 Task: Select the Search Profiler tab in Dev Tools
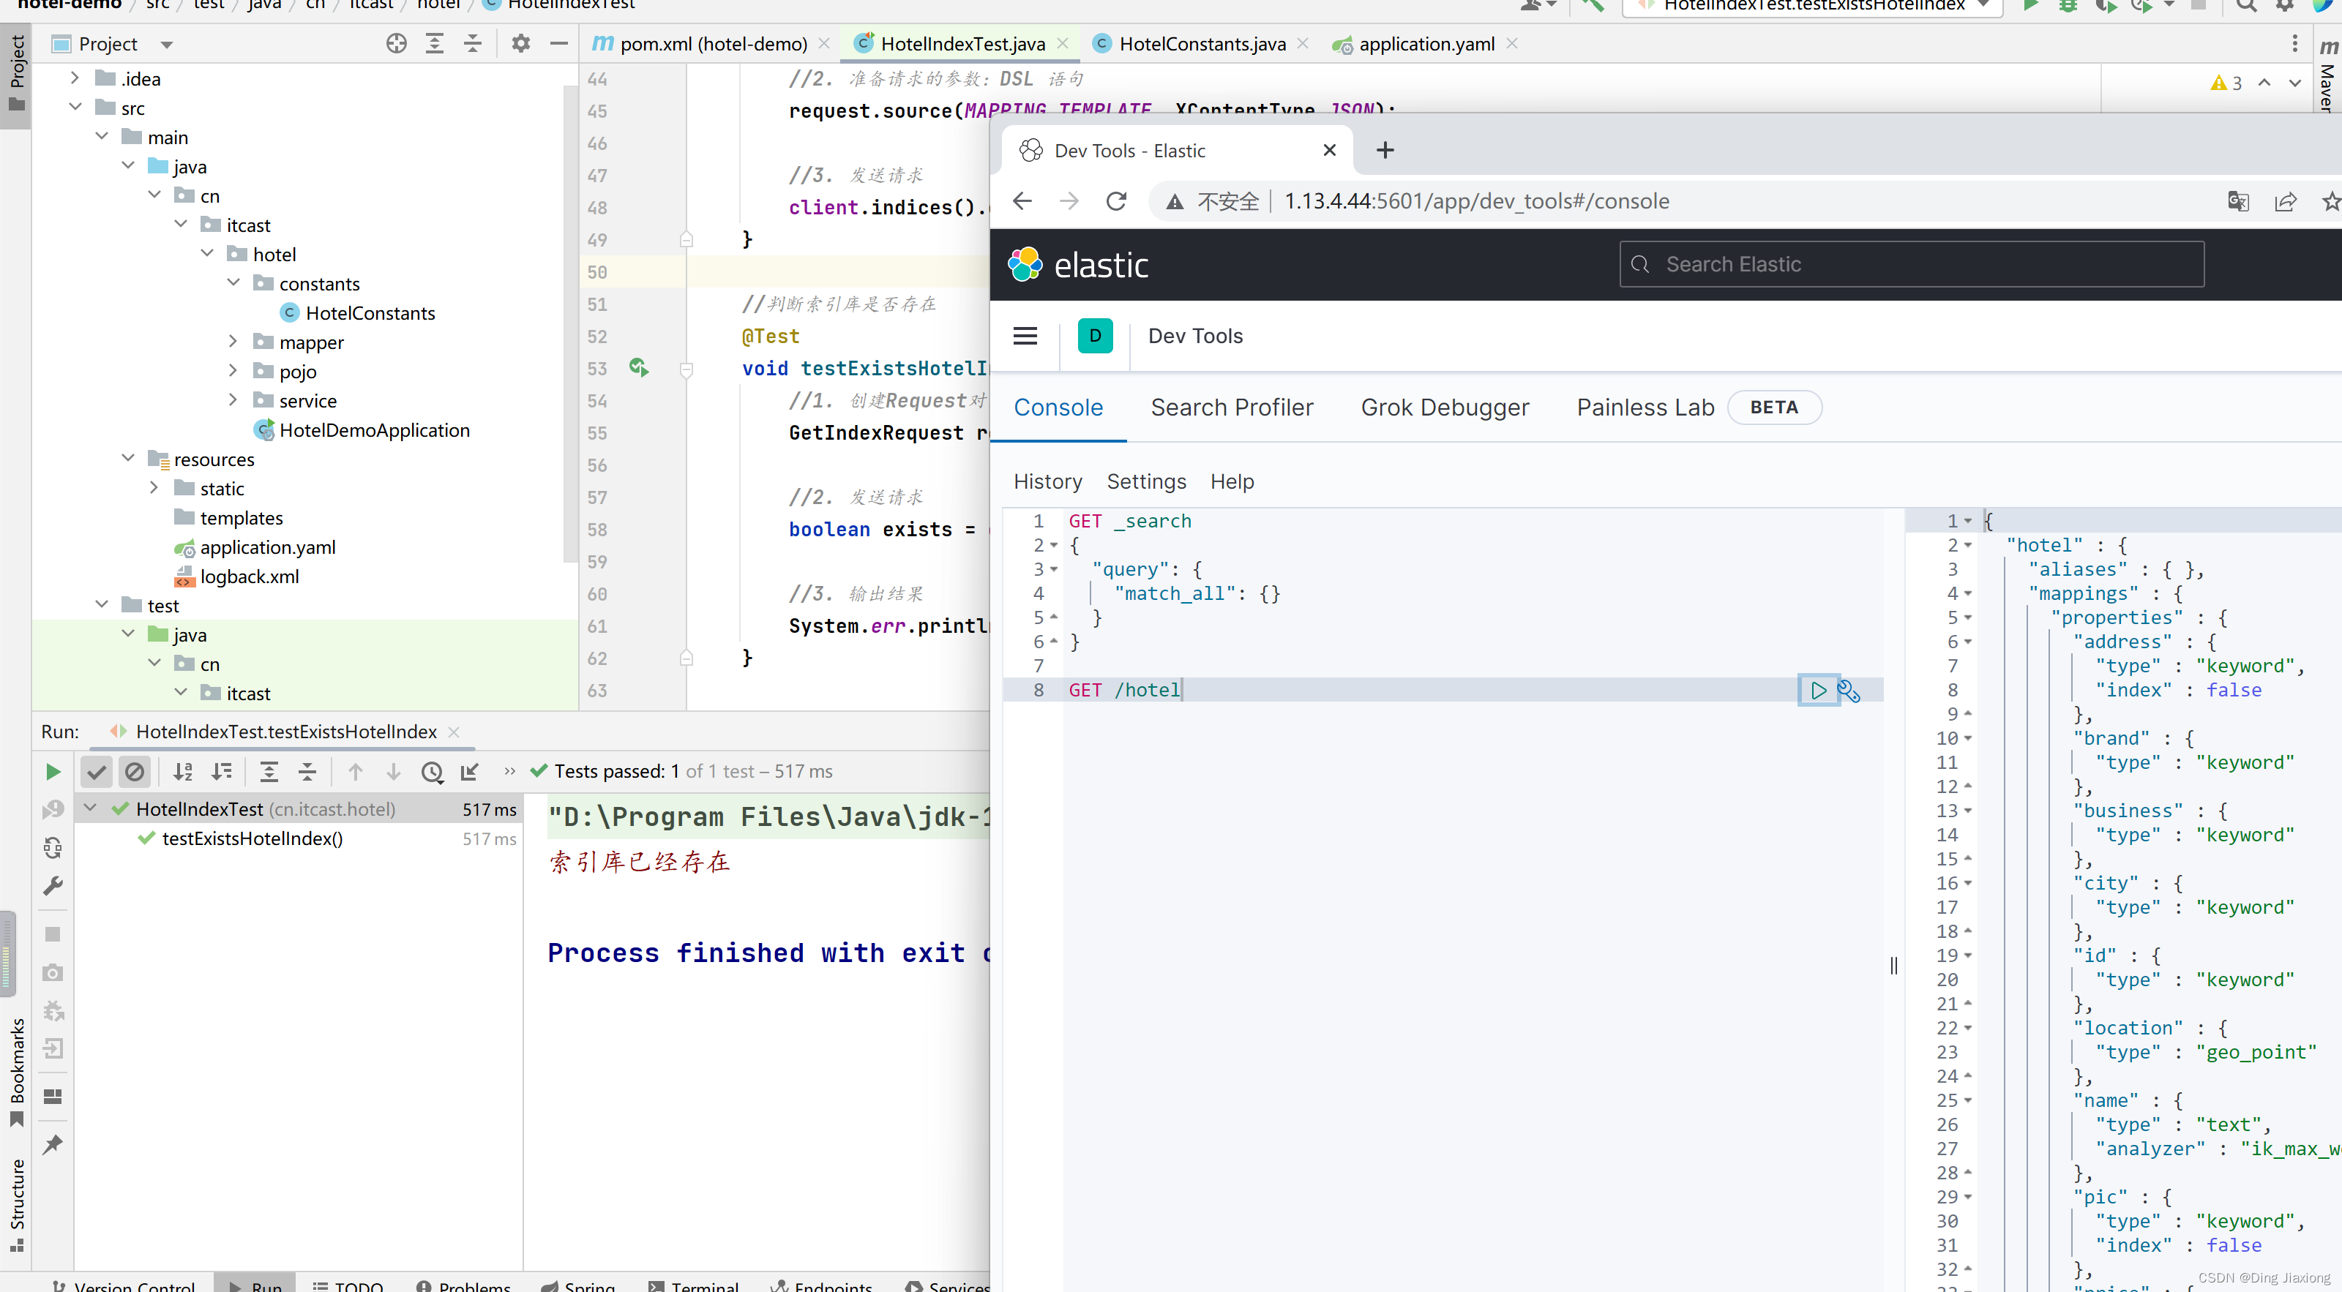(x=1232, y=407)
